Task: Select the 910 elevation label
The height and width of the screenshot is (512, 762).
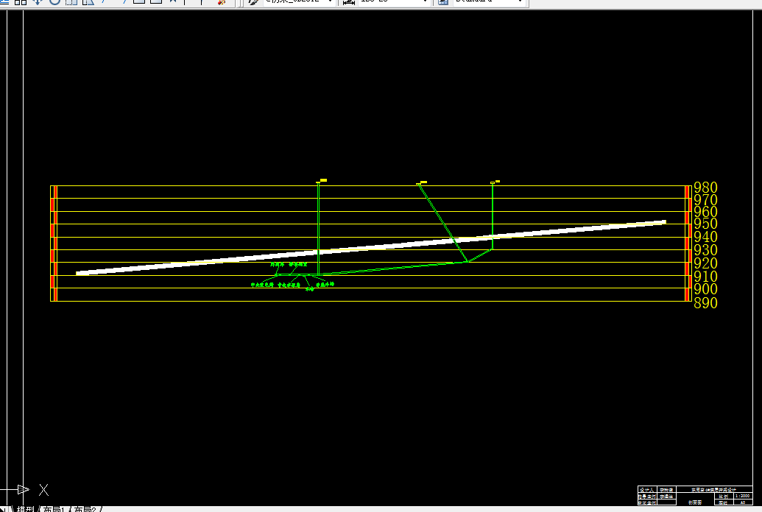Action: (705, 276)
